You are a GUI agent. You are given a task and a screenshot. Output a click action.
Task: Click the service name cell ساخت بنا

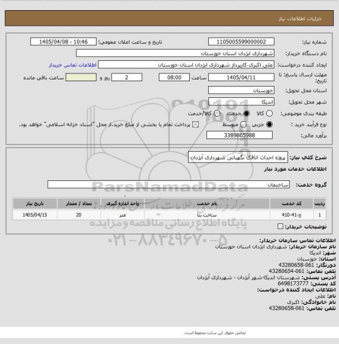click(207, 215)
